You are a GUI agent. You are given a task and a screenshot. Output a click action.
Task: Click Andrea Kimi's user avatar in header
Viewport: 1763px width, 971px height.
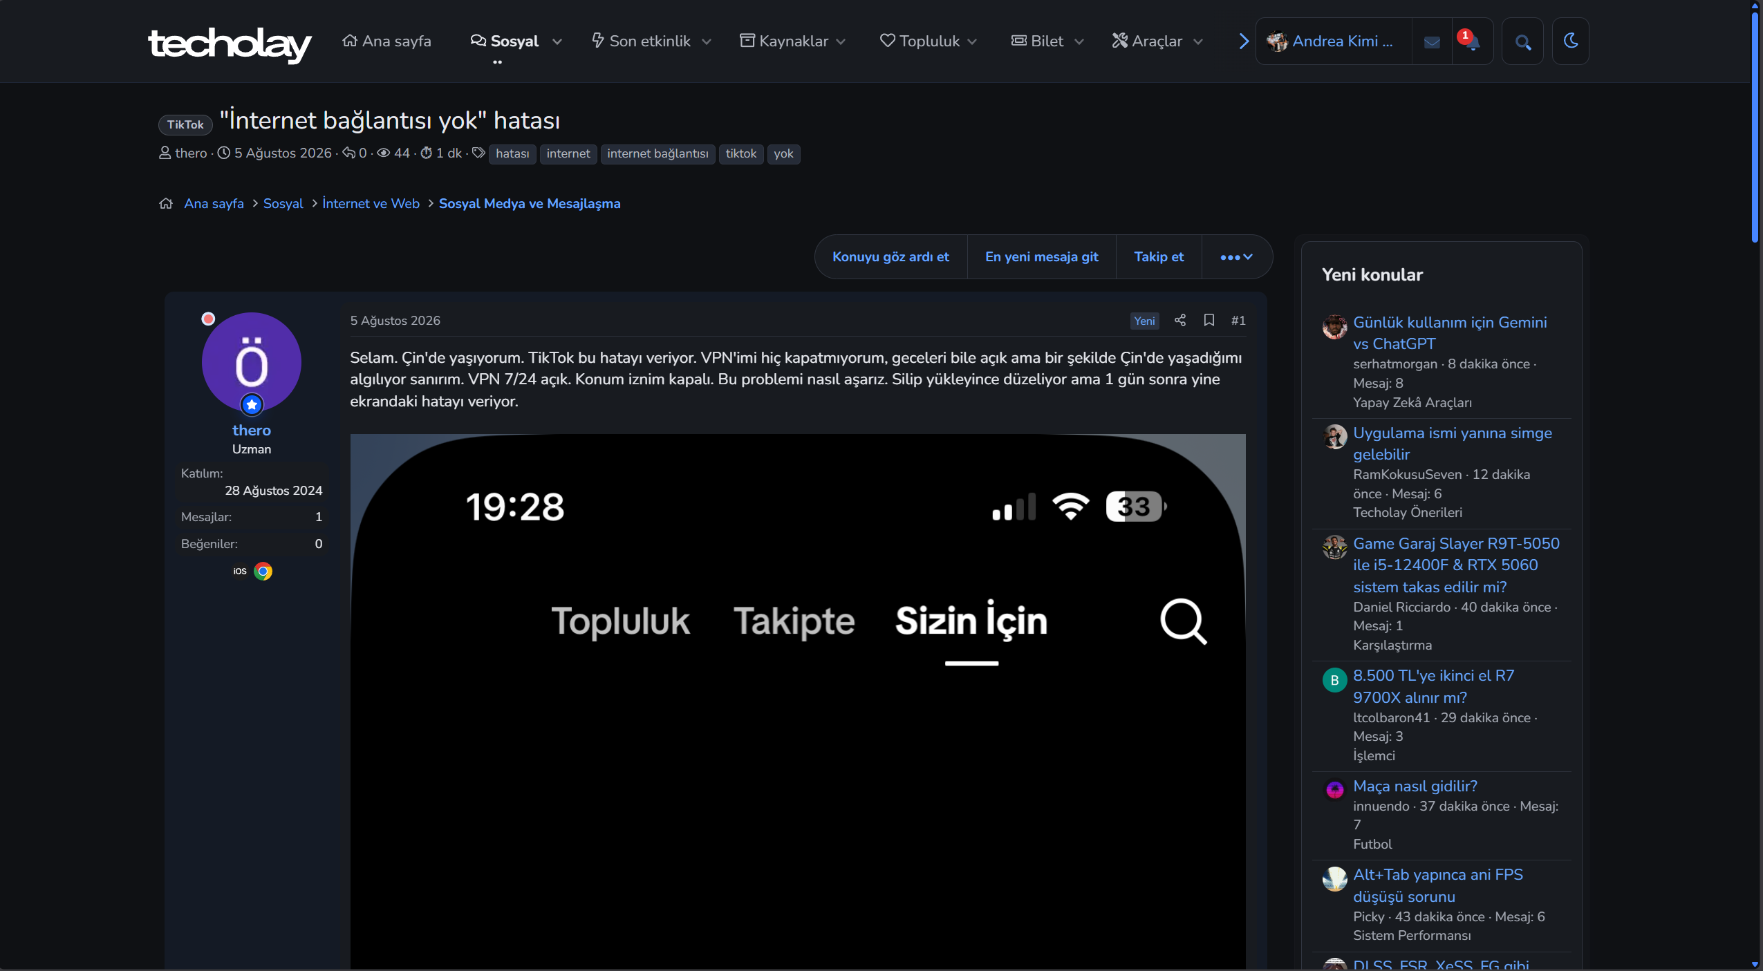pyautogui.click(x=1276, y=41)
